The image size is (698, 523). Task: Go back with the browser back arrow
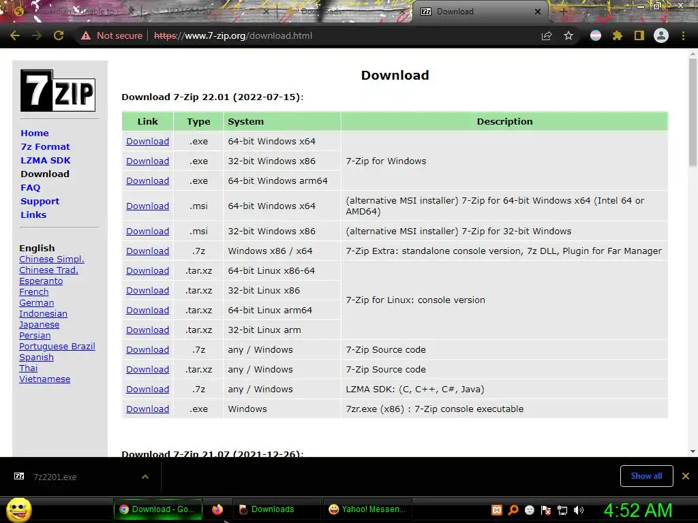(x=15, y=35)
